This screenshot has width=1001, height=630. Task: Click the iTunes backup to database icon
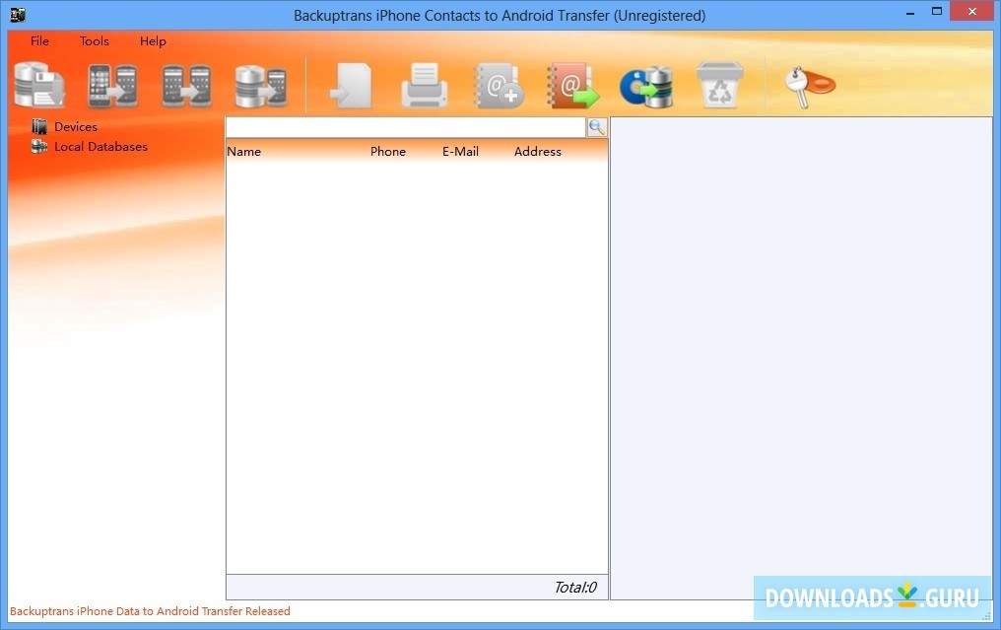[645, 86]
